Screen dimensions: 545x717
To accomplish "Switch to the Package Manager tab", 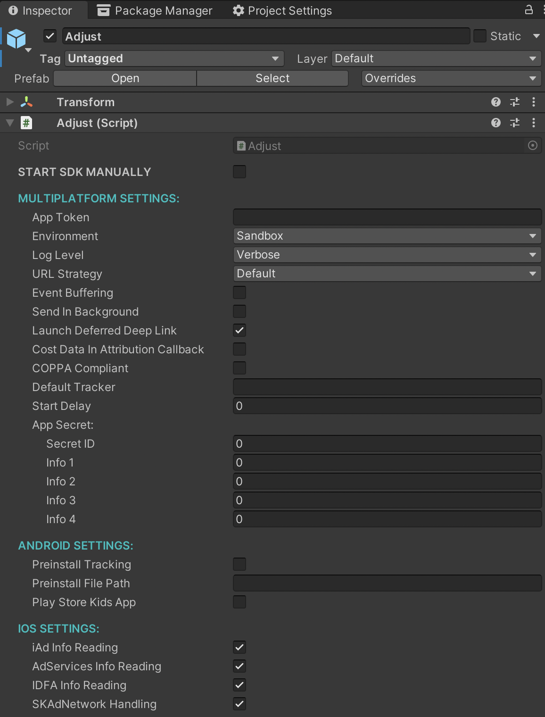I will tap(155, 10).
